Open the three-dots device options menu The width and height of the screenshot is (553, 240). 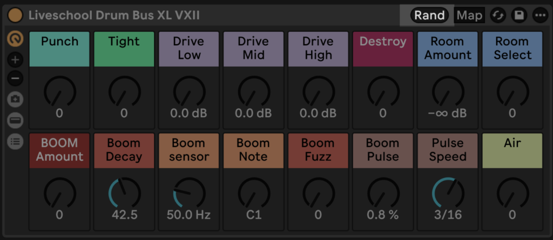click(x=540, y=15)
